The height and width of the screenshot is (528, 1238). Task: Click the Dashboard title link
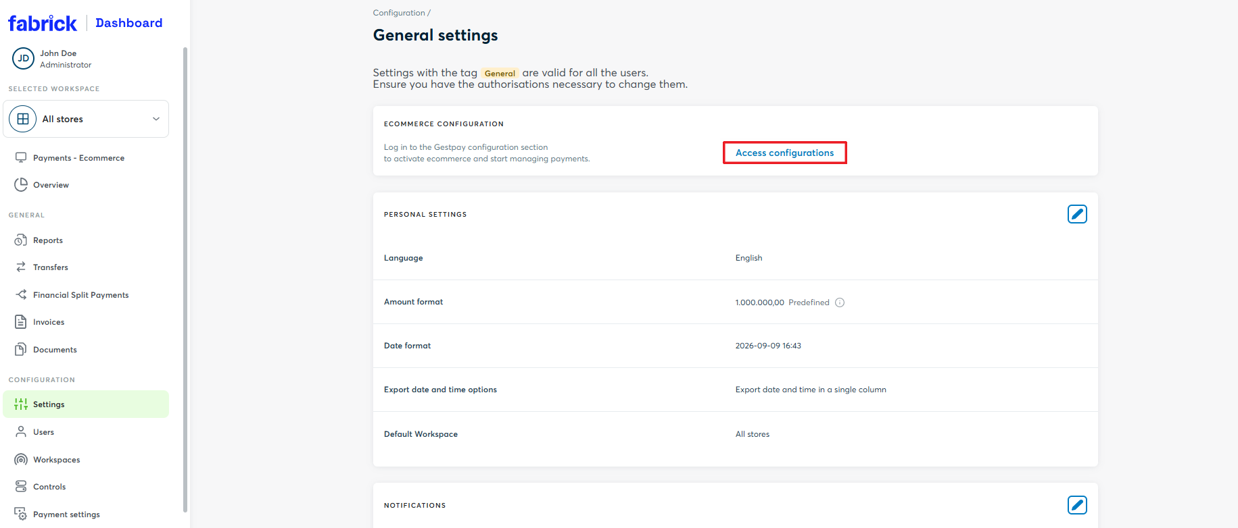pyautogui.click(x=129, y=23)
